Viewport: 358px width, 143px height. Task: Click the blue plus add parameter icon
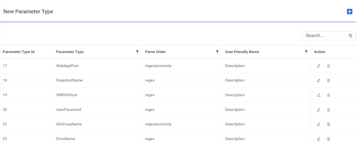(x=349, y=12)
